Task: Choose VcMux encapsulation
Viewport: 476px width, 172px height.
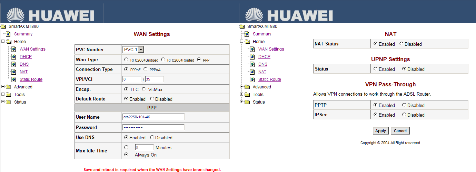Action: (x=144, y=89)
